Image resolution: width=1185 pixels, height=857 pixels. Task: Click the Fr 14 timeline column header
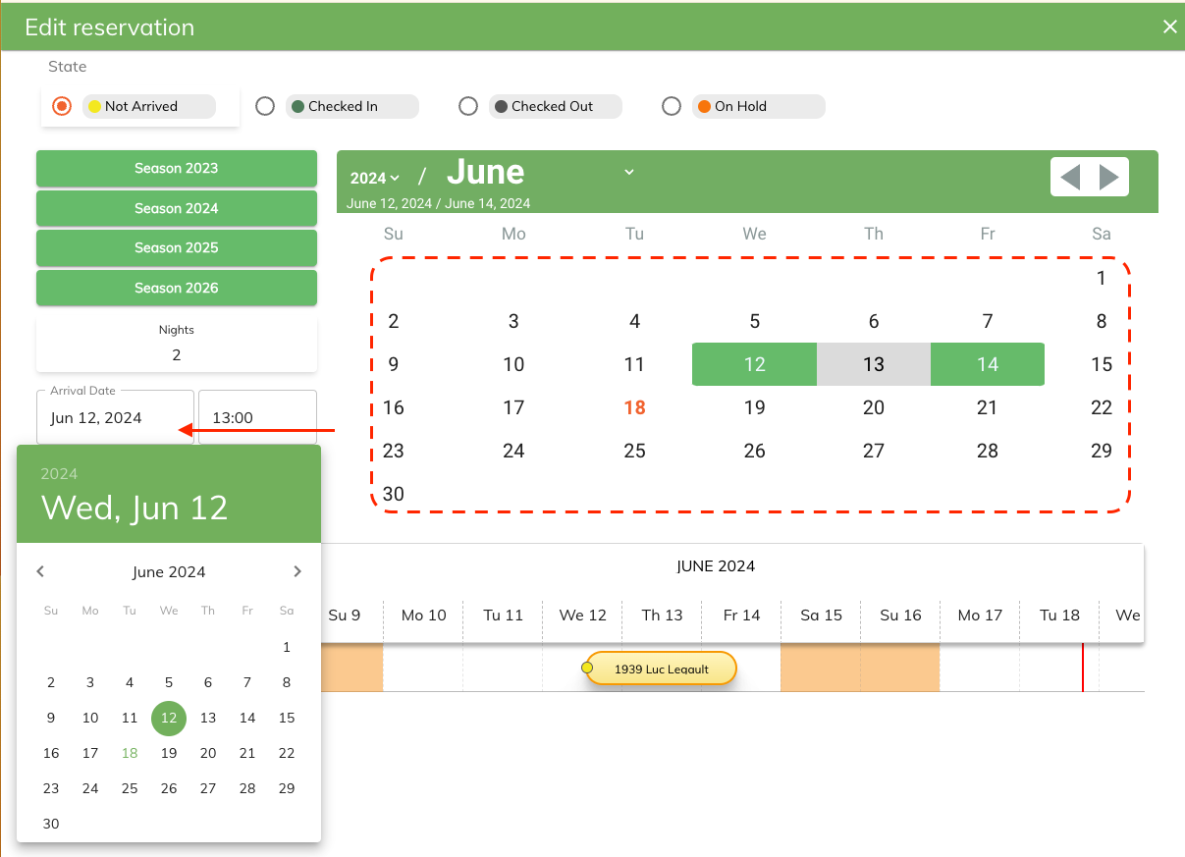pyautogui.click(x=741, y=615)
